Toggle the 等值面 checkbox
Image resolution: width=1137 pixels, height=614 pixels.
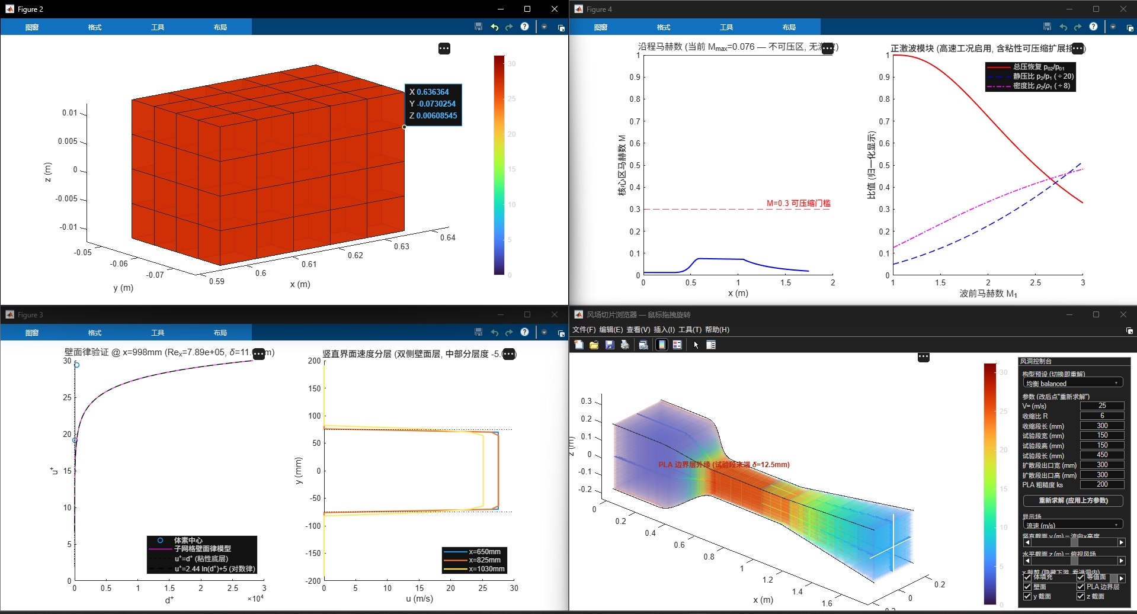point(1081,577)
